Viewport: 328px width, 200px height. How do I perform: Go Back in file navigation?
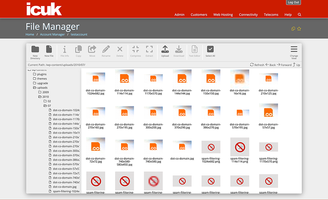click(271, 65)
